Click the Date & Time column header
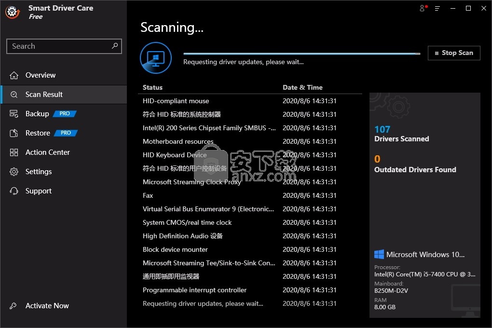This screenshot has width=492, height=328. point(302,87)
